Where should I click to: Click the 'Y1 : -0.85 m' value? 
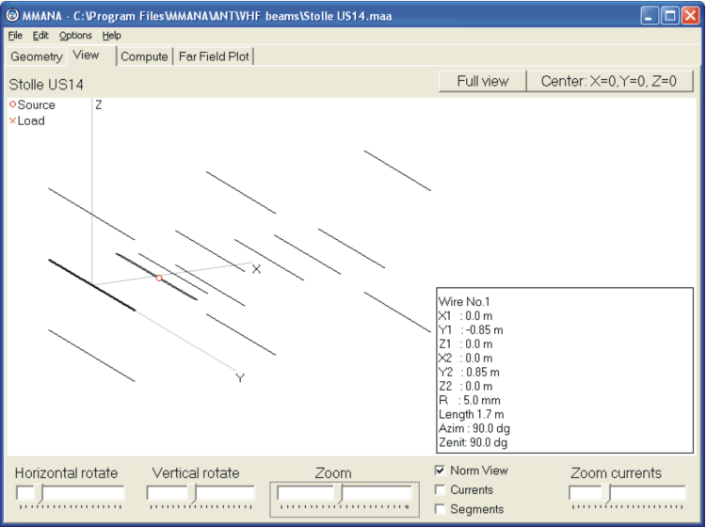click(x=471, y=330)
